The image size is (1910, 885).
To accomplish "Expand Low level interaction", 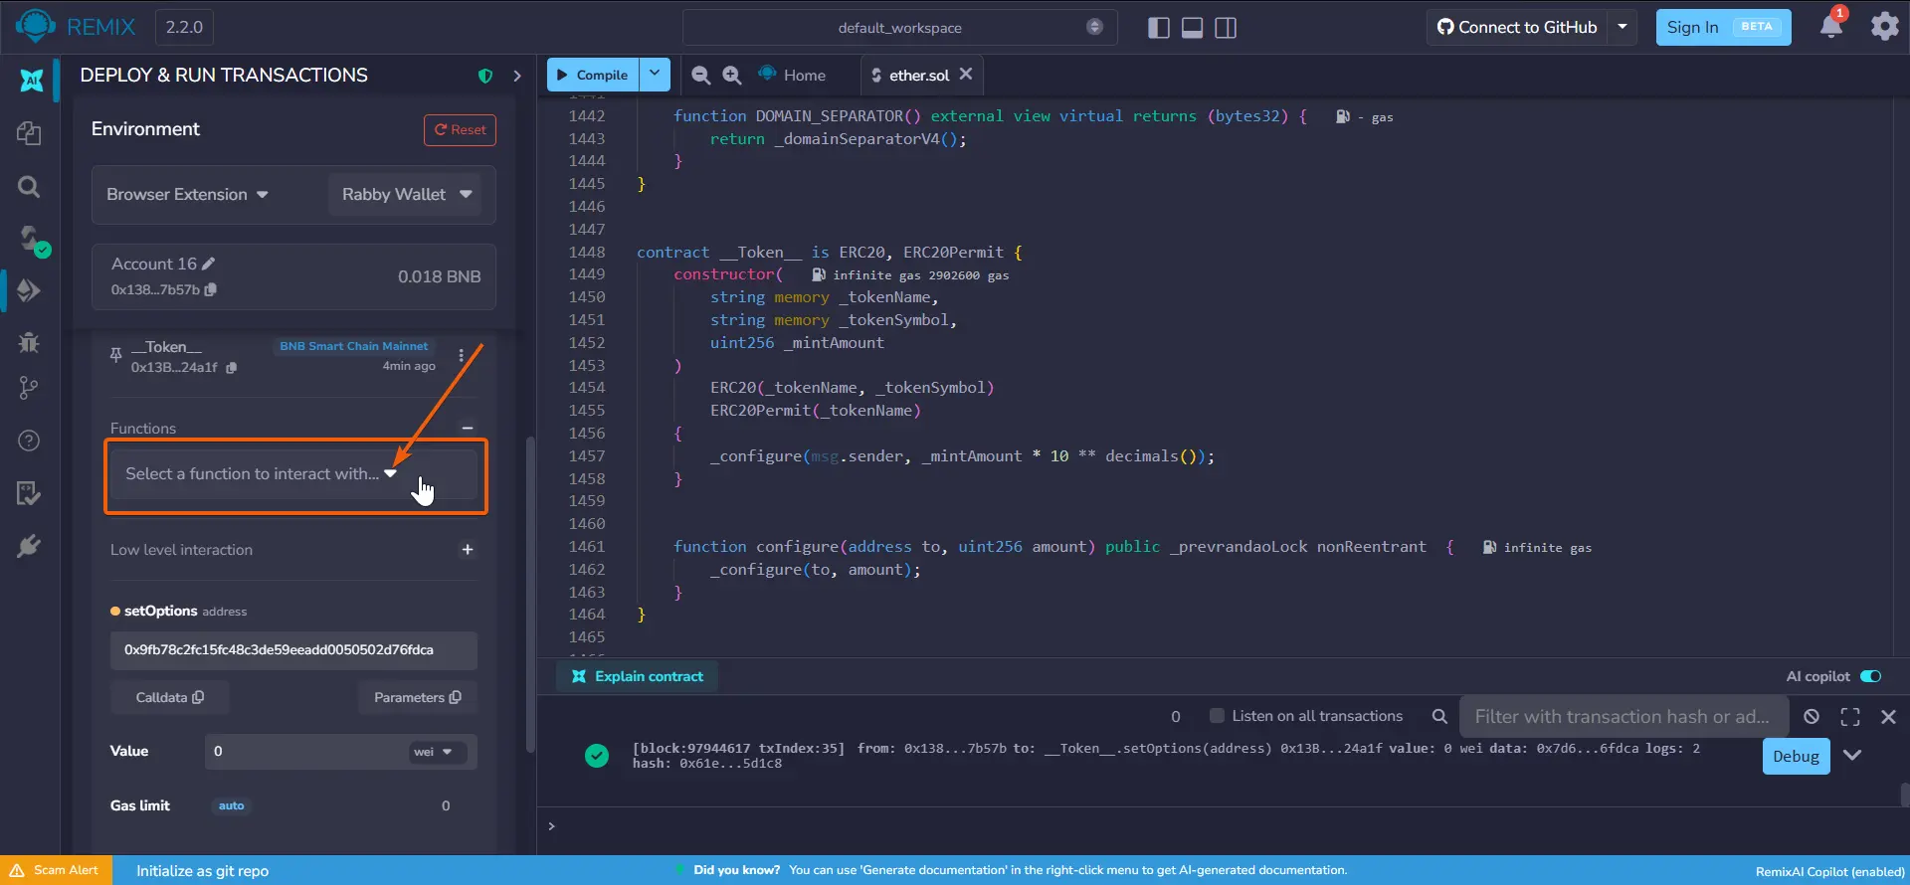I will [x=468, y=549].
